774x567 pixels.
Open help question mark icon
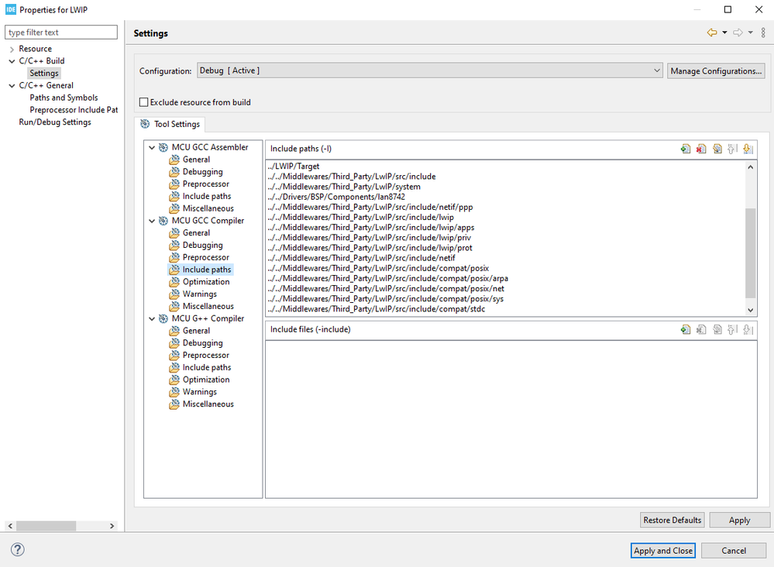(x=17, y=549)
